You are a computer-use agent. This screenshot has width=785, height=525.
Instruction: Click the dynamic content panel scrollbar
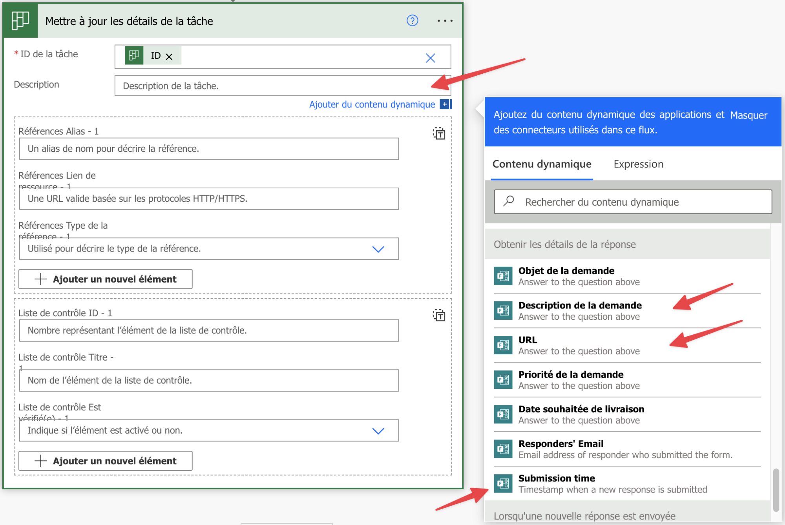tap(776, 490)
